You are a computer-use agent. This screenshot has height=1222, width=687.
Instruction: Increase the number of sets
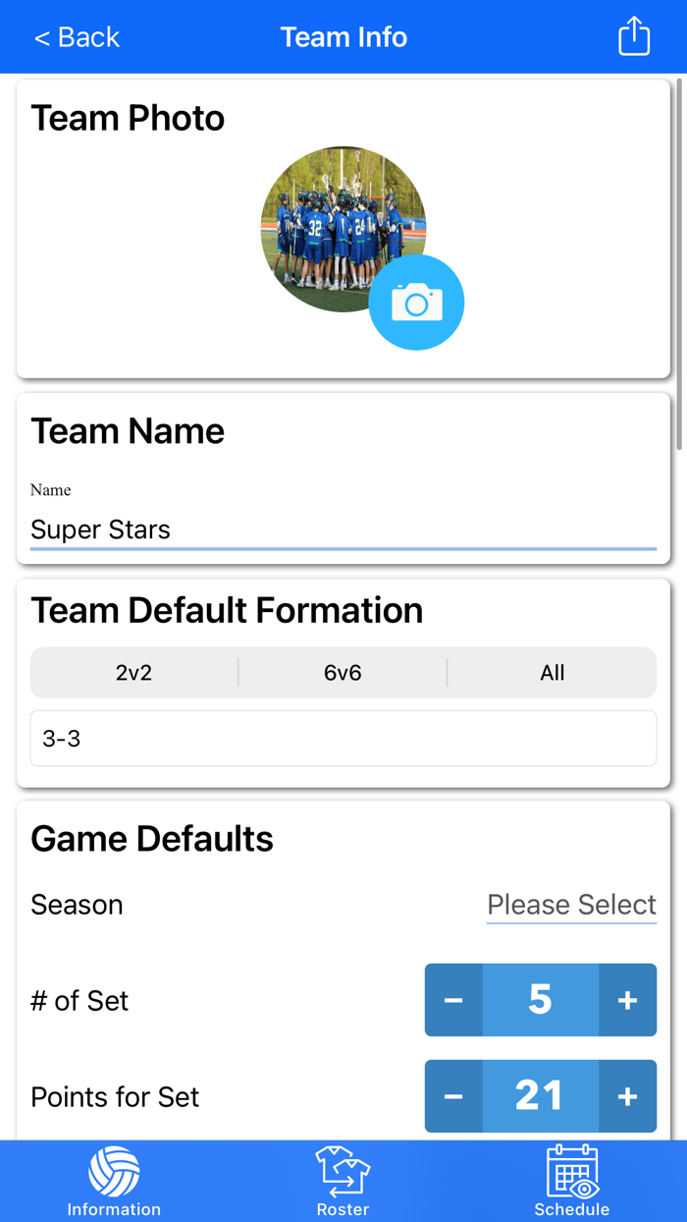[x=627, y=1000]
